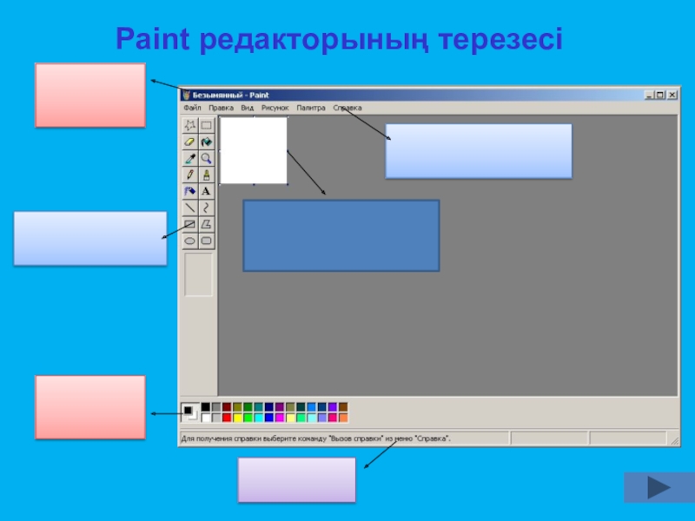The height and width of the screenshot is (521, 695).
Task: Choose the straight Line tool
Action: 190,208
